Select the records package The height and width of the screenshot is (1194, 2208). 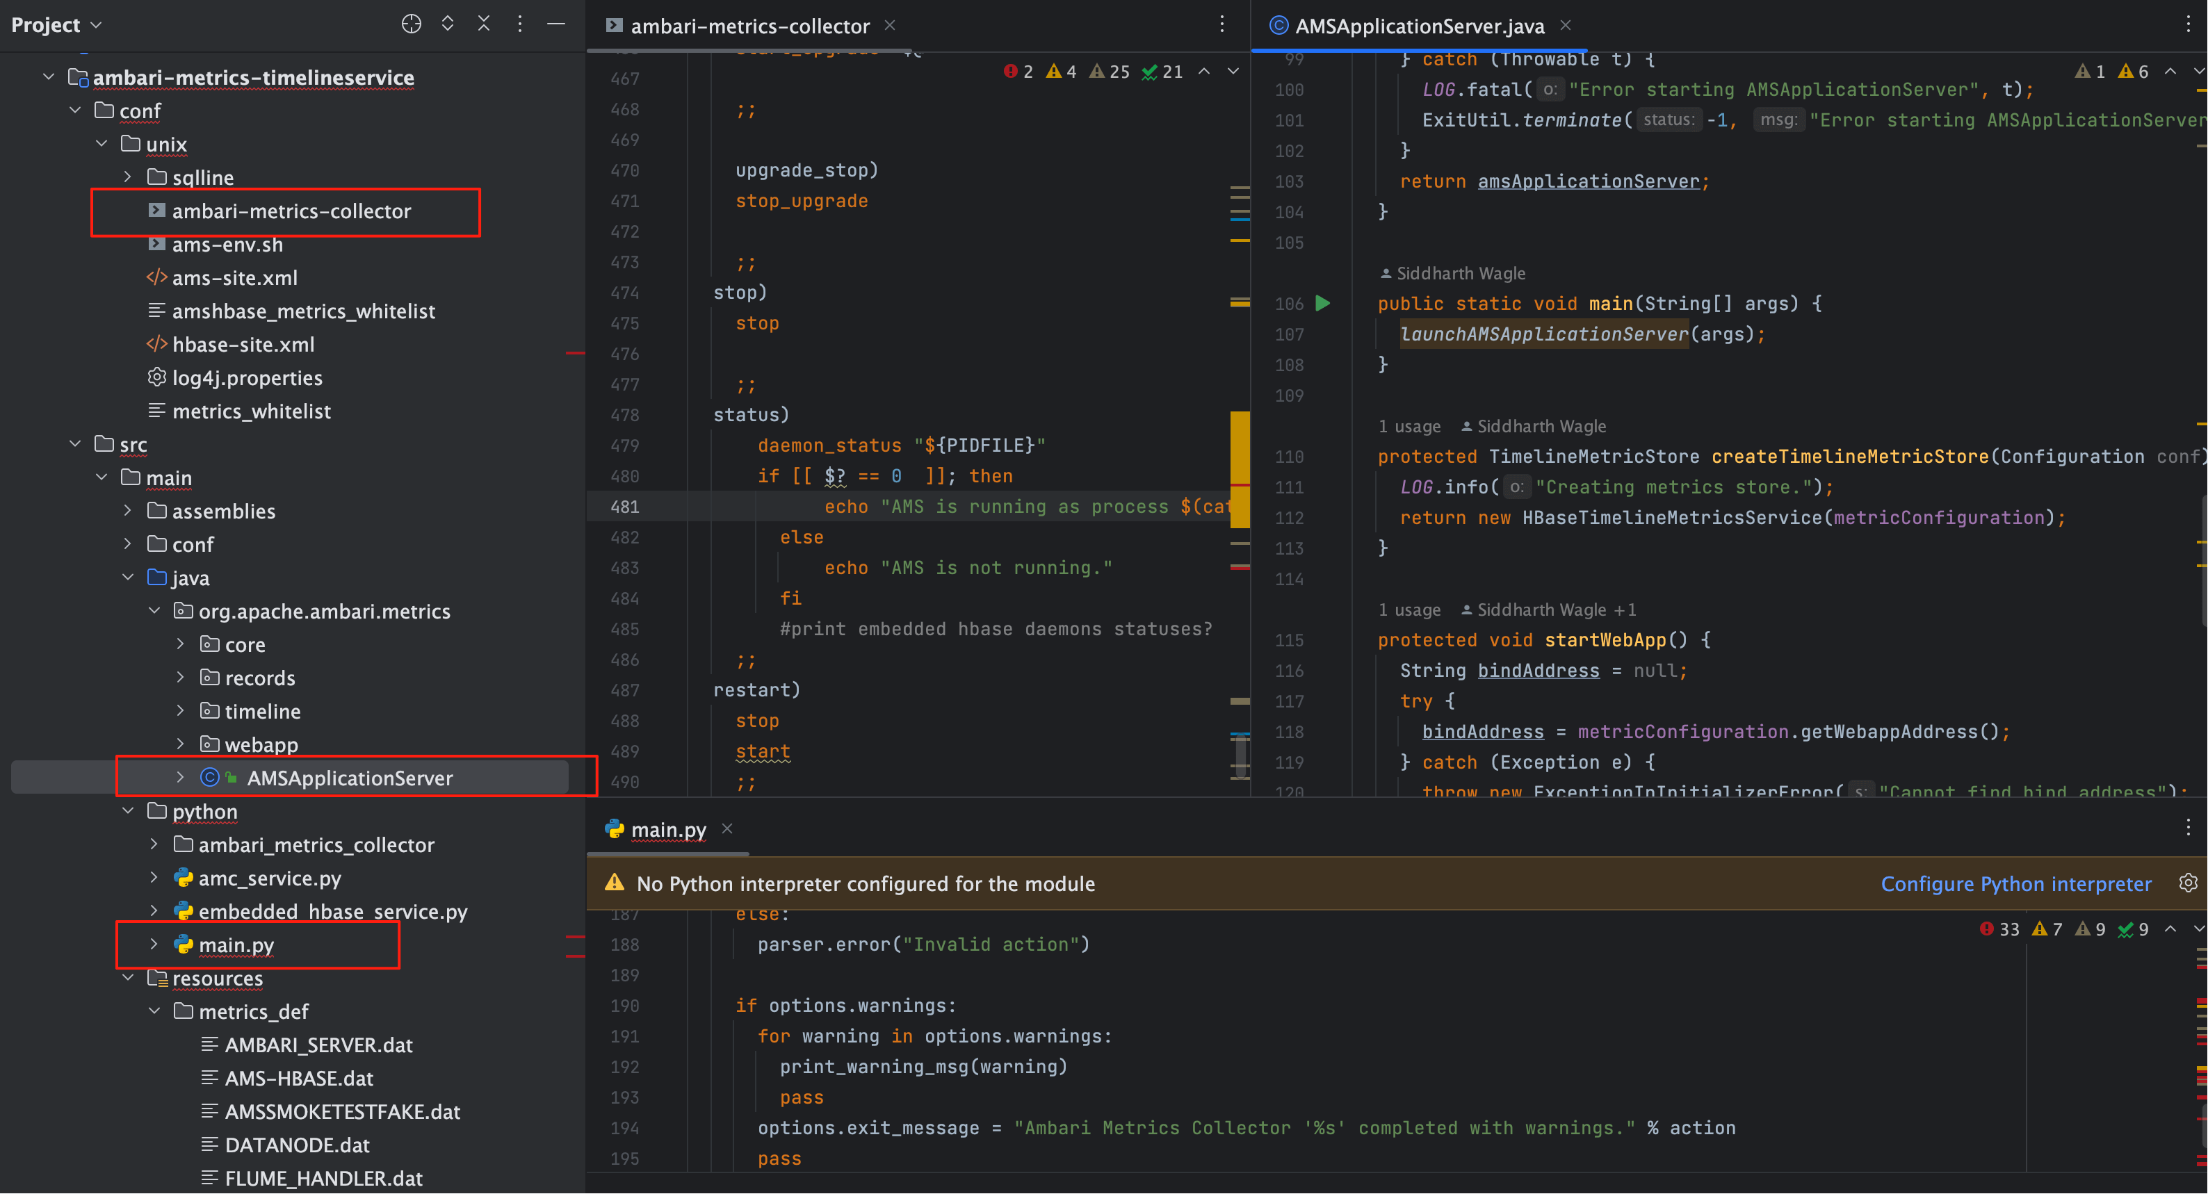click(260, 678)
